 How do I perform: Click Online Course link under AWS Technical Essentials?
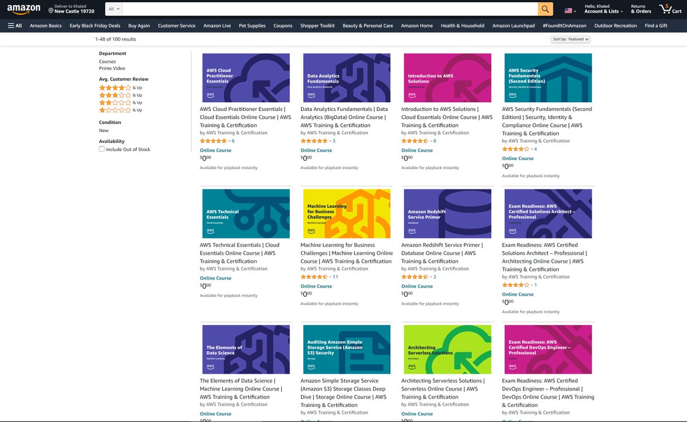coord(216,278)
